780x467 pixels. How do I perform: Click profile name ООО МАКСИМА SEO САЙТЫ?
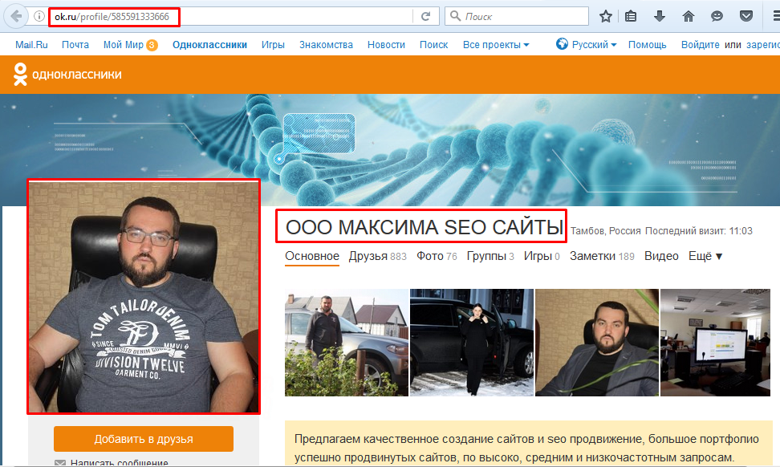pos(425,227)
